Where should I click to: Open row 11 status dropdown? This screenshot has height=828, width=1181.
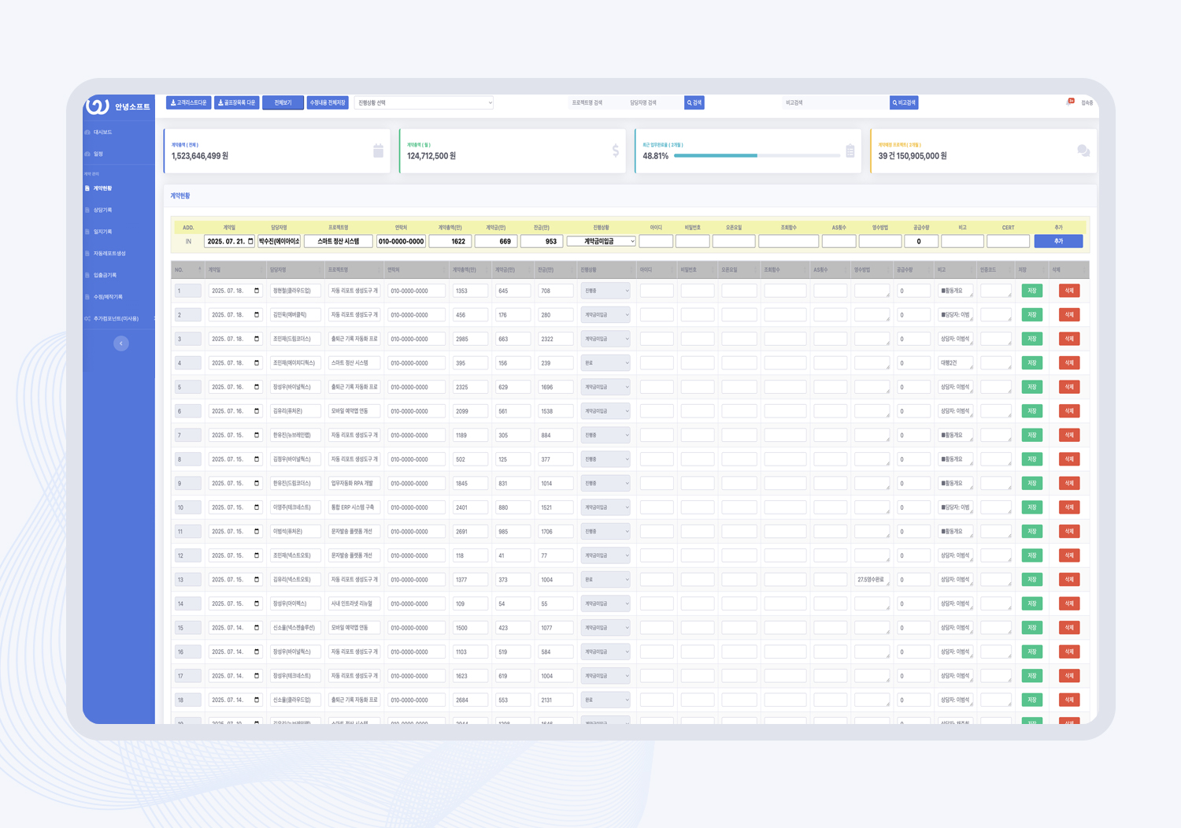click(x=605, y=532)
